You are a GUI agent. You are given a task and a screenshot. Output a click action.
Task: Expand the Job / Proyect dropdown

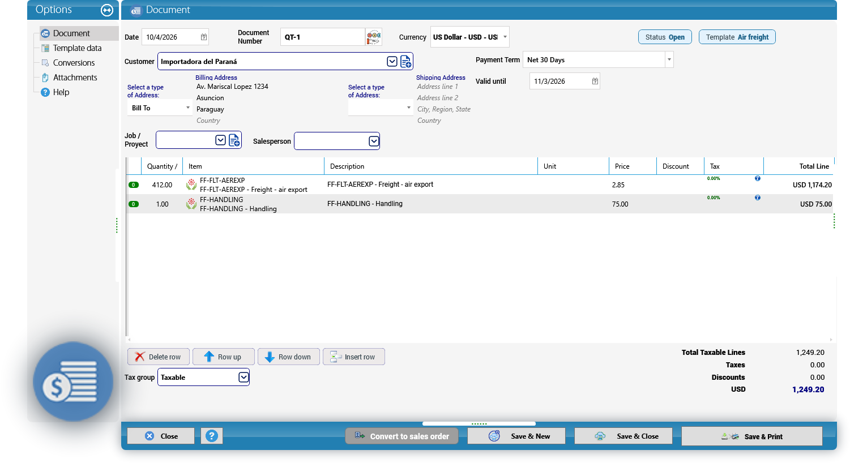point(221,140)
